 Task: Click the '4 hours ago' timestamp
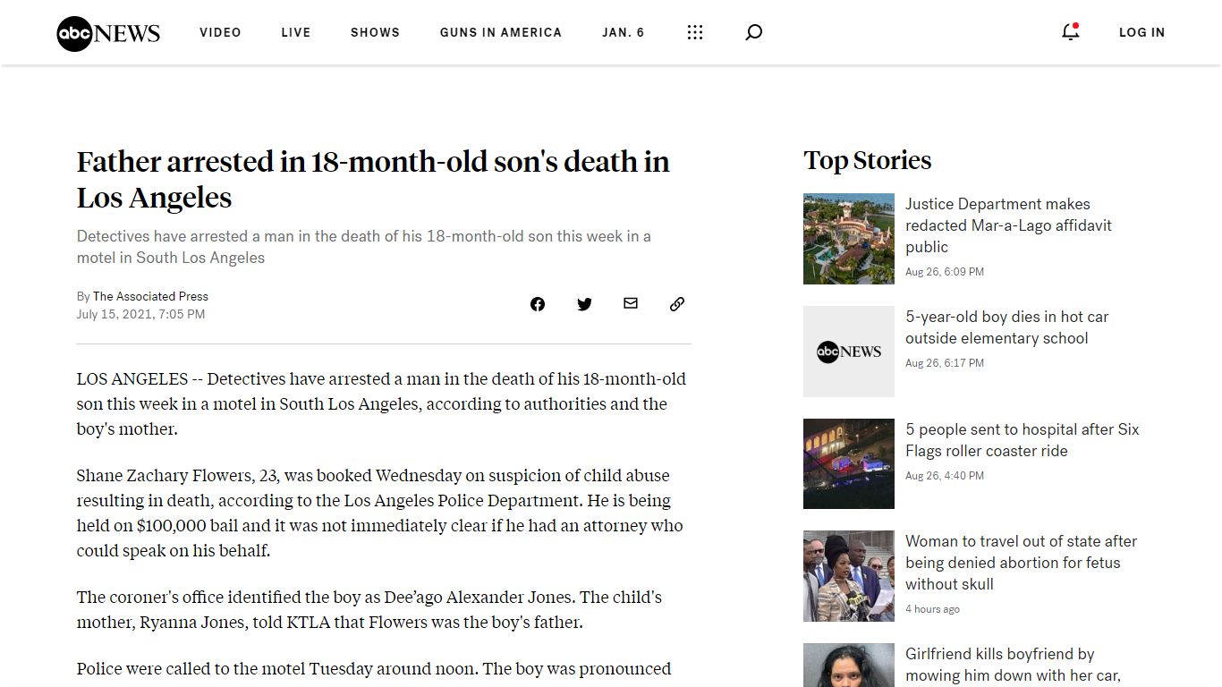pos(932,608)
